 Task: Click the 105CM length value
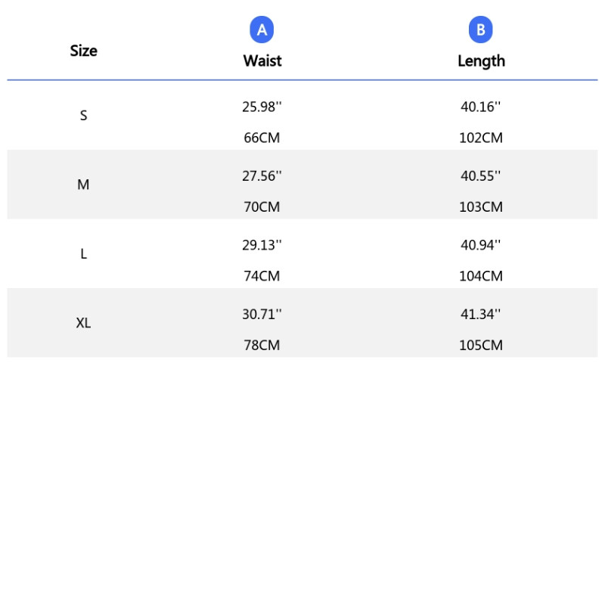pos(481,346)
